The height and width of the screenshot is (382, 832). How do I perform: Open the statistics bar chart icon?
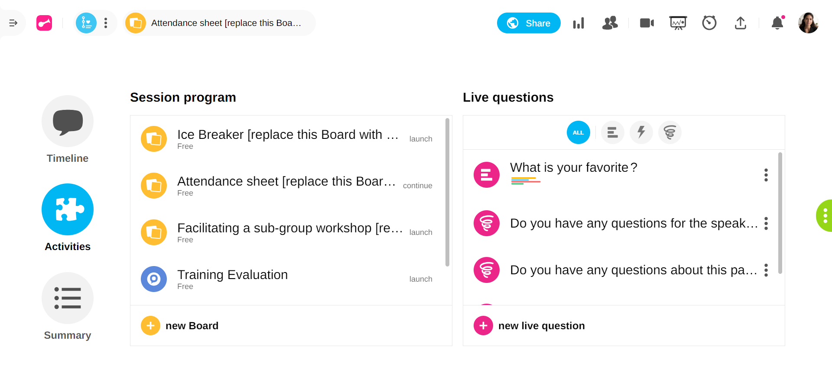click(578, 23)
